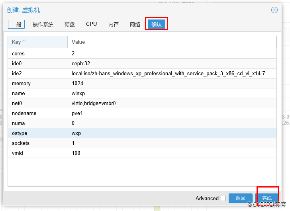The height and width of the screenshot is (211, 290).
Task: Click the virtio,bridge=vmbr0 value
Action: [x=94, y=103]
